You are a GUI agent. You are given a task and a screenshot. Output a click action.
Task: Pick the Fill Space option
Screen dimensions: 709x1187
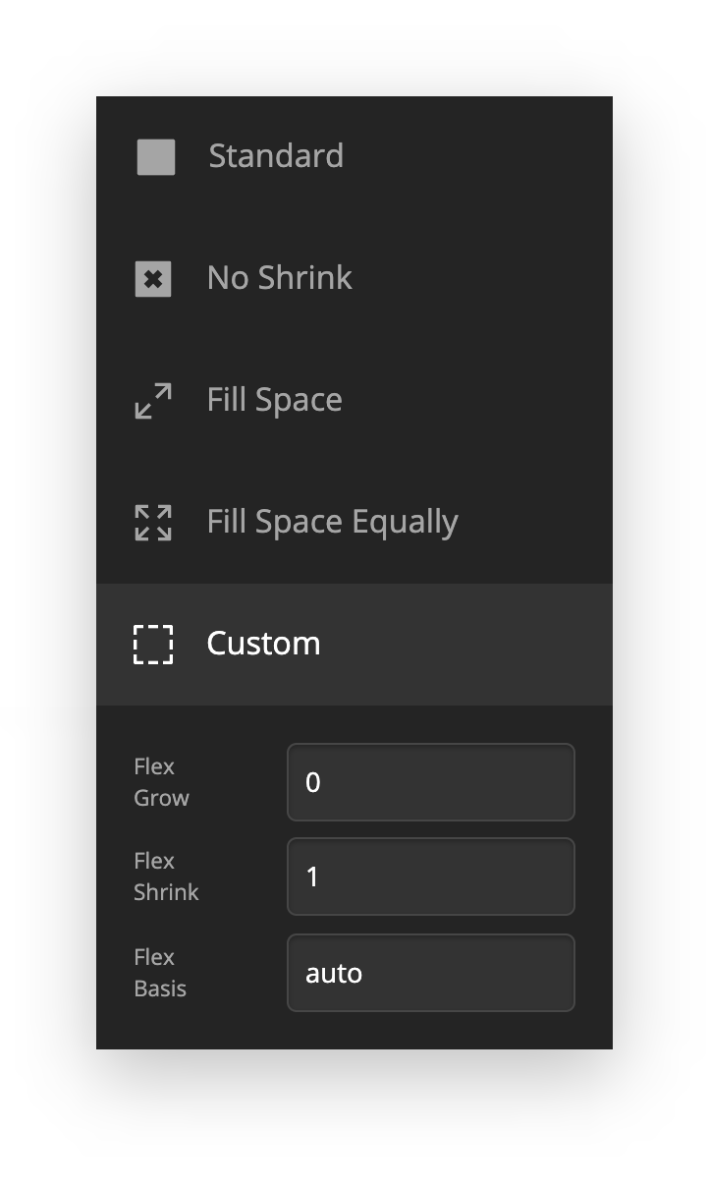coord(274,400)
